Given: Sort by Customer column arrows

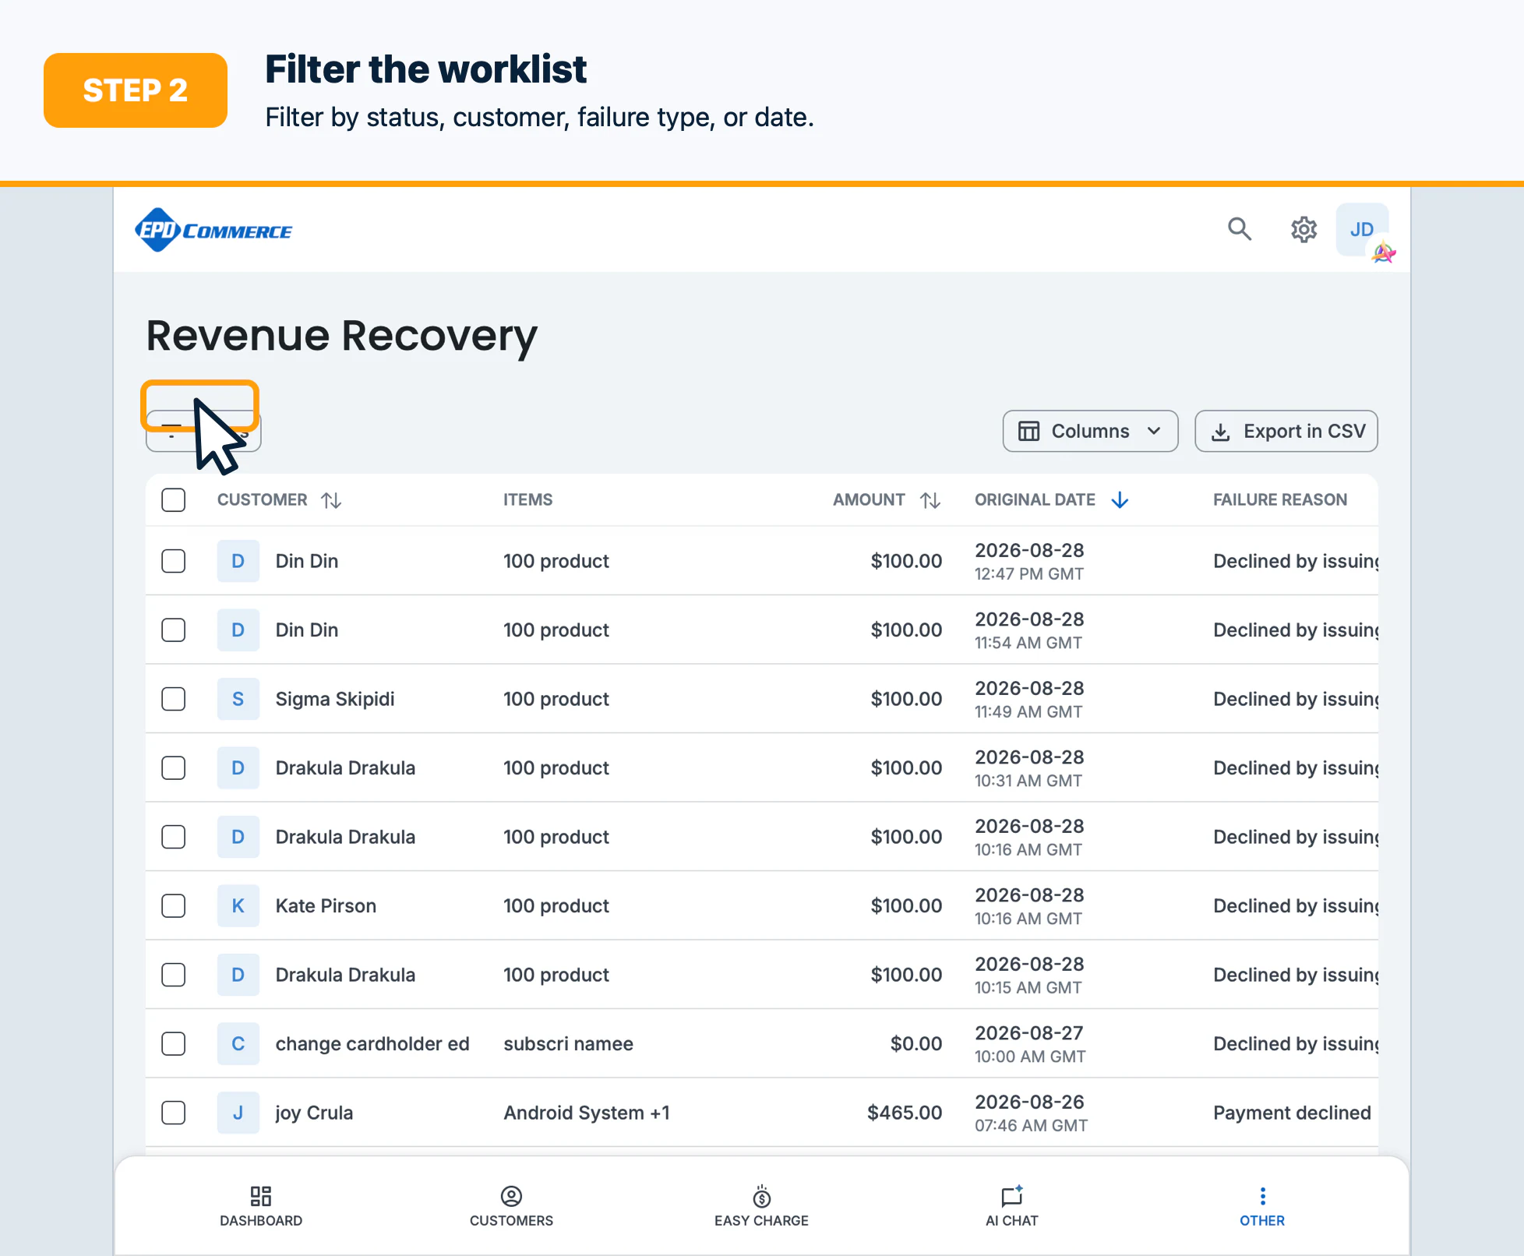Looking at the screenshot, I should point(332,500).
